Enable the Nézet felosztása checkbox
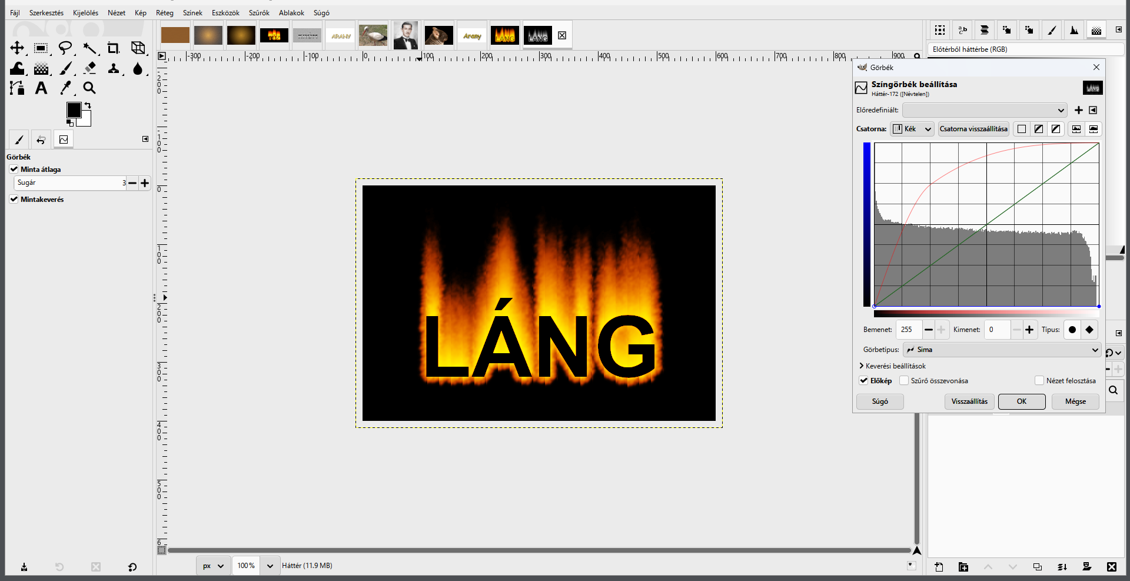This screenshot has height=581, width=1130. [1039, 381]
